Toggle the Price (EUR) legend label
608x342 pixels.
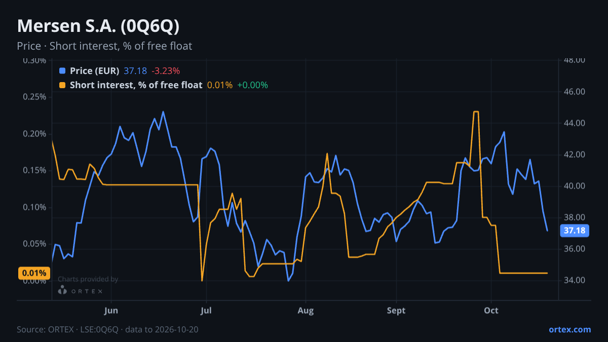(95, 71)
